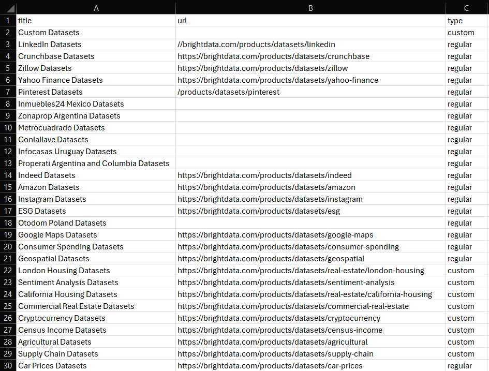The image size is (489, 371).
Task: Open the Pinterest relative URL link
Action: click(x=214, y=92)
